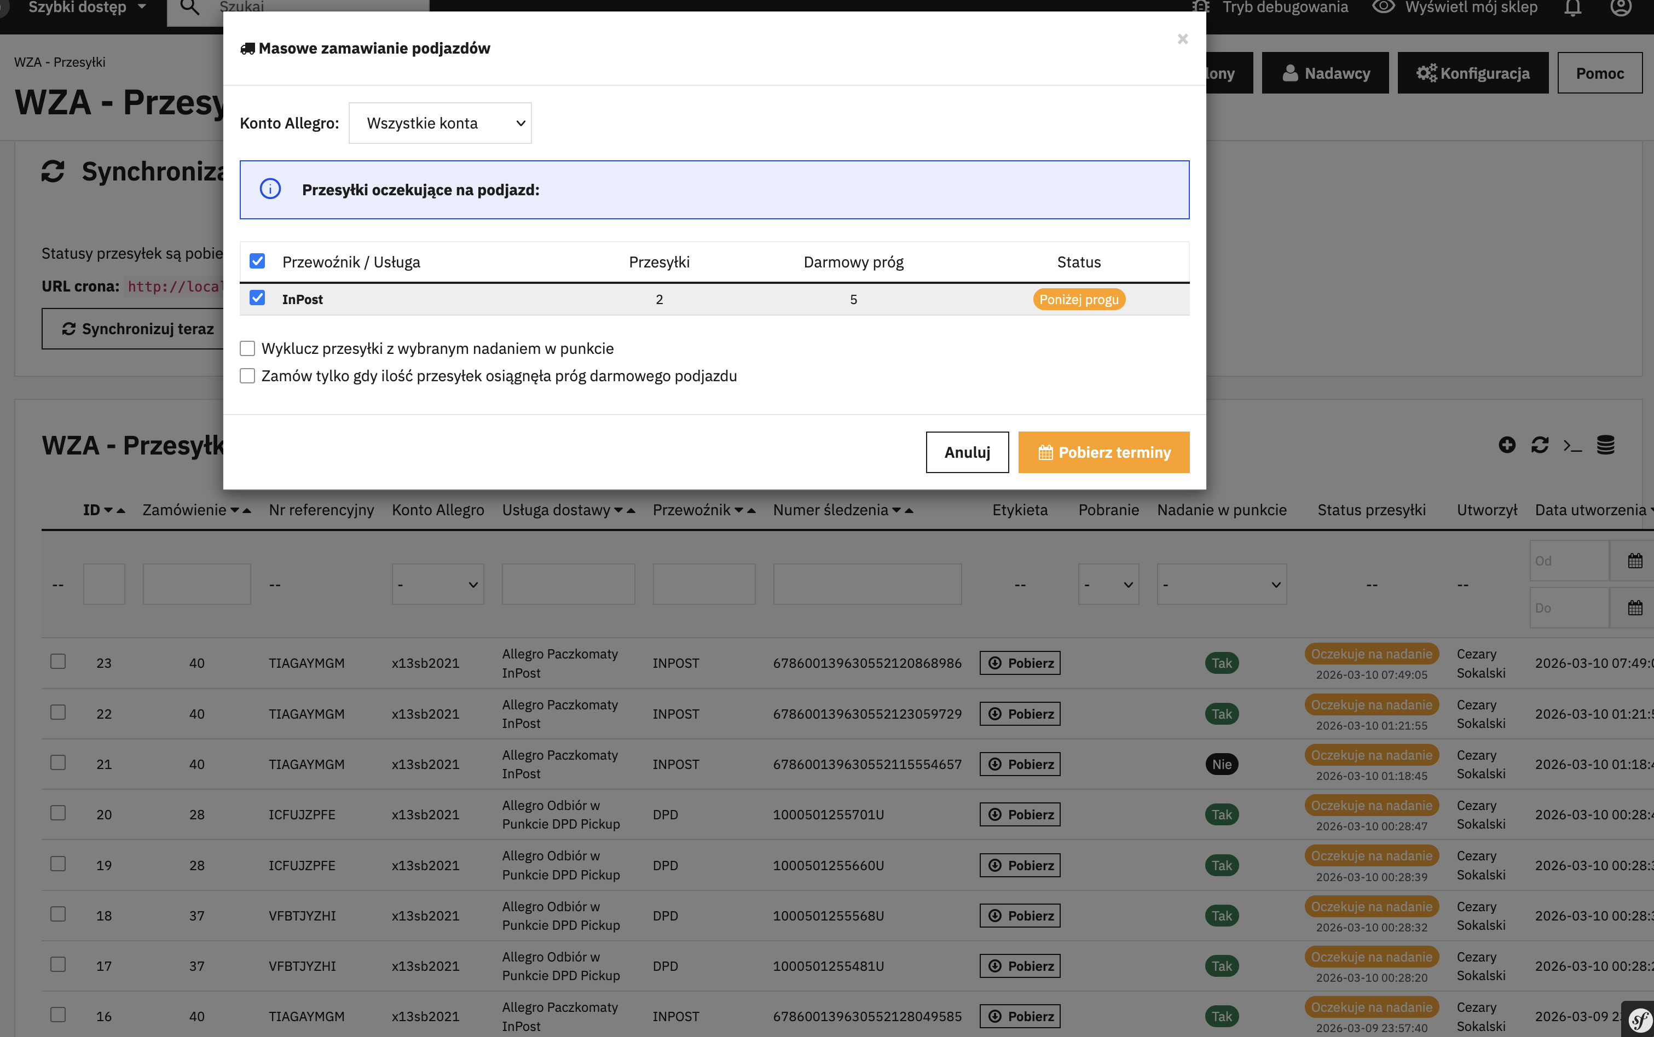Open the Szybki dostęp menu
1654x1037 pixels.
pos(87,8)
